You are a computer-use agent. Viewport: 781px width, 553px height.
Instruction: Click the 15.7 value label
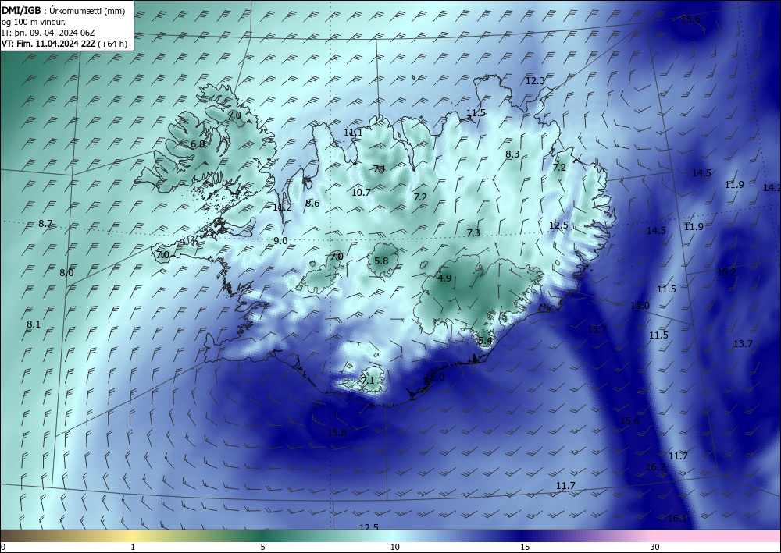click(x=597, y=329)
